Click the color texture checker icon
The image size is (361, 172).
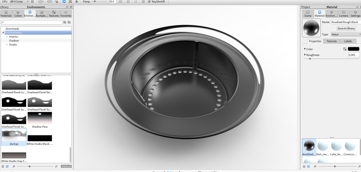click(345, 49)
